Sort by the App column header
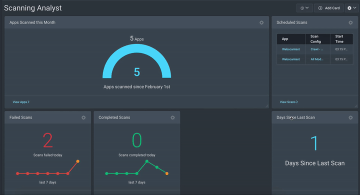Viewport: 360px width, 195px height. coord(291,39)
